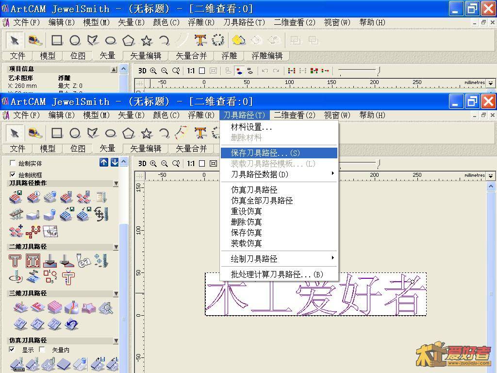Collapse 三维刀具路径 section
The width and height of the screenshot is (497, 373).
tap(116, 294)
